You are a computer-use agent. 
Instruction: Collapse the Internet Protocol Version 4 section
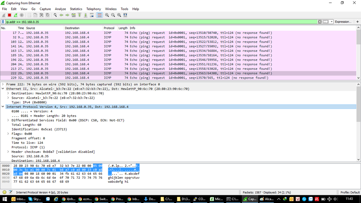(x=3, y=107)
